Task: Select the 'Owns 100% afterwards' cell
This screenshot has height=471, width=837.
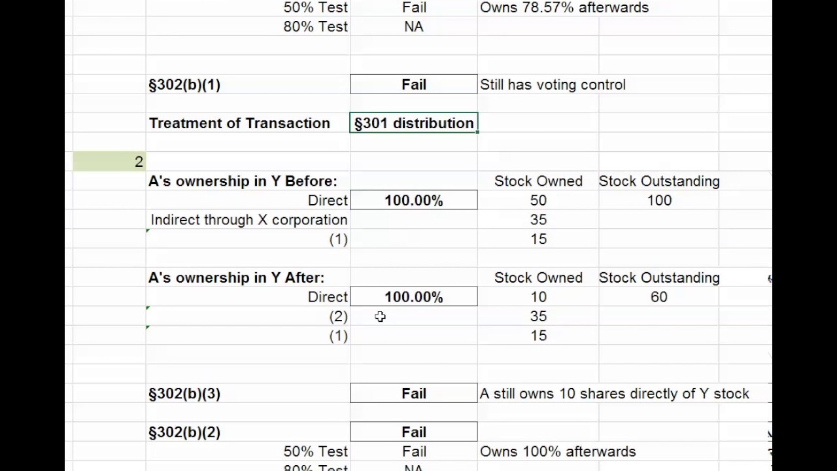Action: click(557, 451)
